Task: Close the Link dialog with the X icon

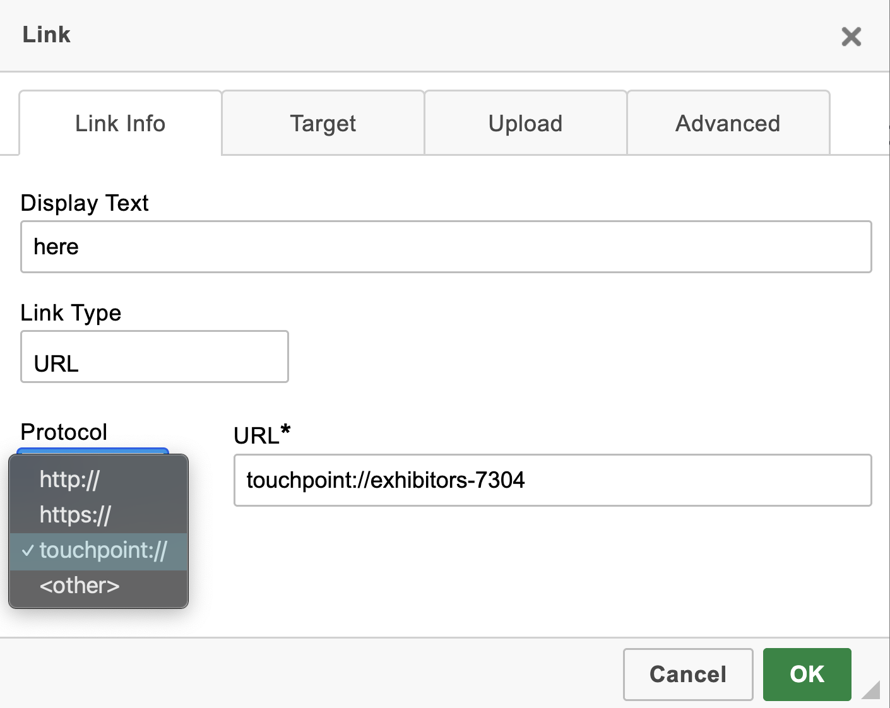Action: tap(851, 37)
